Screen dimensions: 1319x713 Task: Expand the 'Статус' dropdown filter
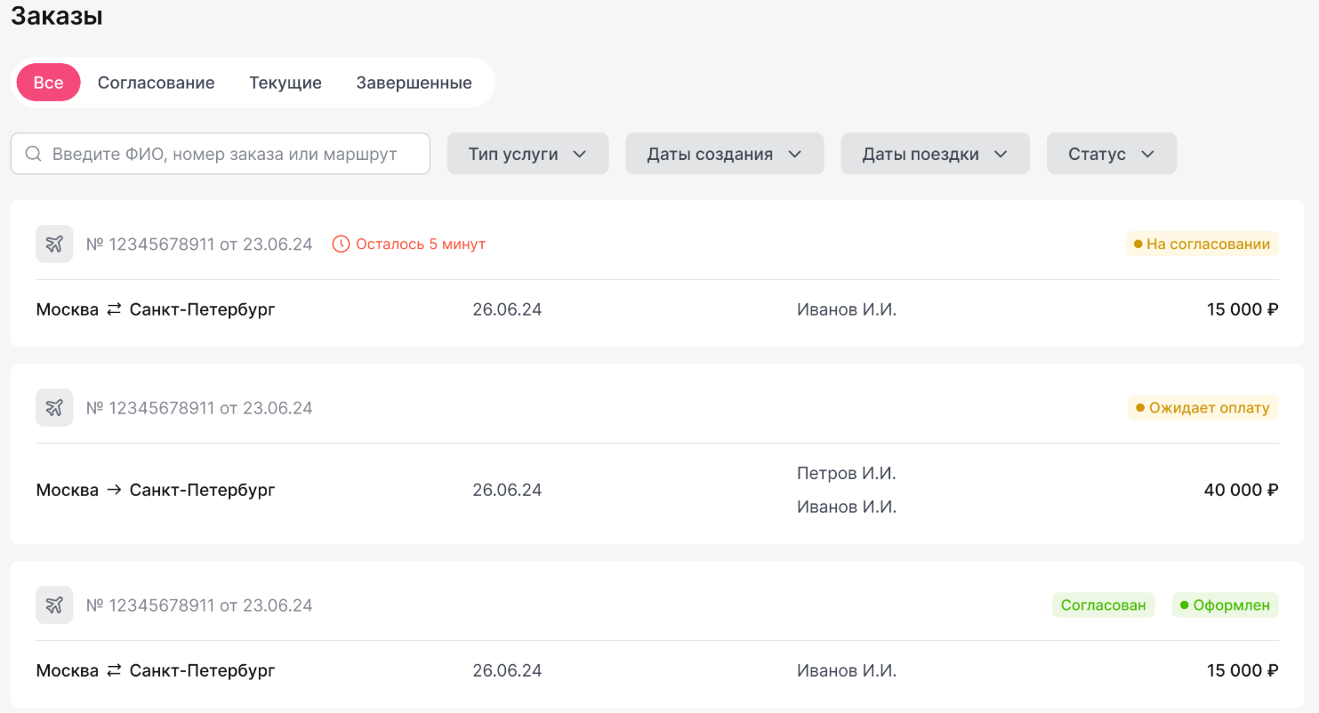pyautogui.click(x=1111, y=154)
